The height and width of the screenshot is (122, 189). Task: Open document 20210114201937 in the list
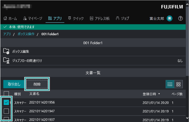42,120
